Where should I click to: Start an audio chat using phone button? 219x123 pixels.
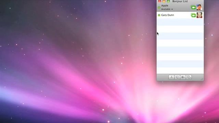point(177,77)
